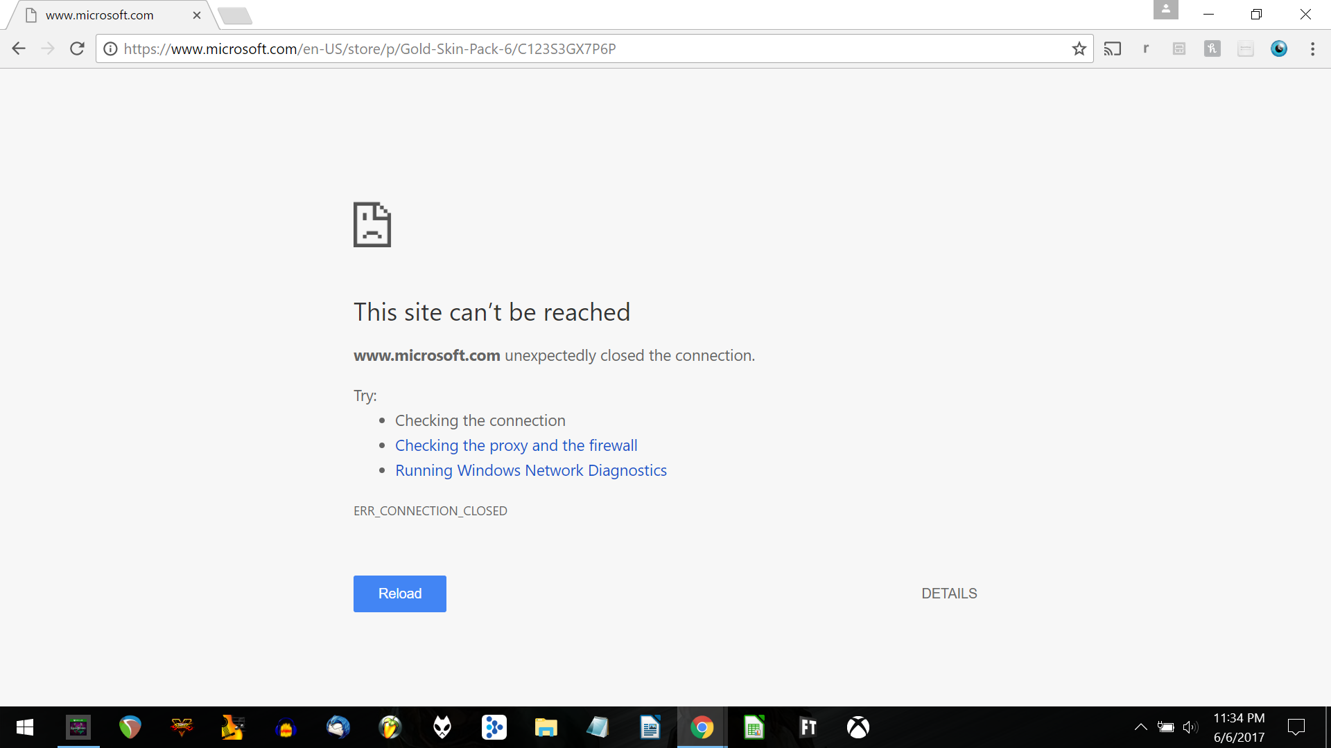This screenshot has height=748, width=1331.
Task: Launch FL Studio from the taskbar
Action: 390,727
